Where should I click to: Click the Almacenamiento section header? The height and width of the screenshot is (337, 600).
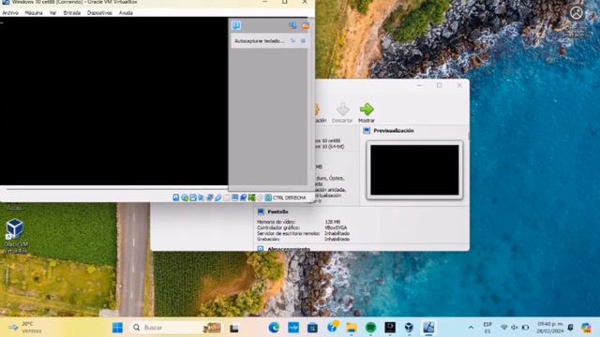289,249
